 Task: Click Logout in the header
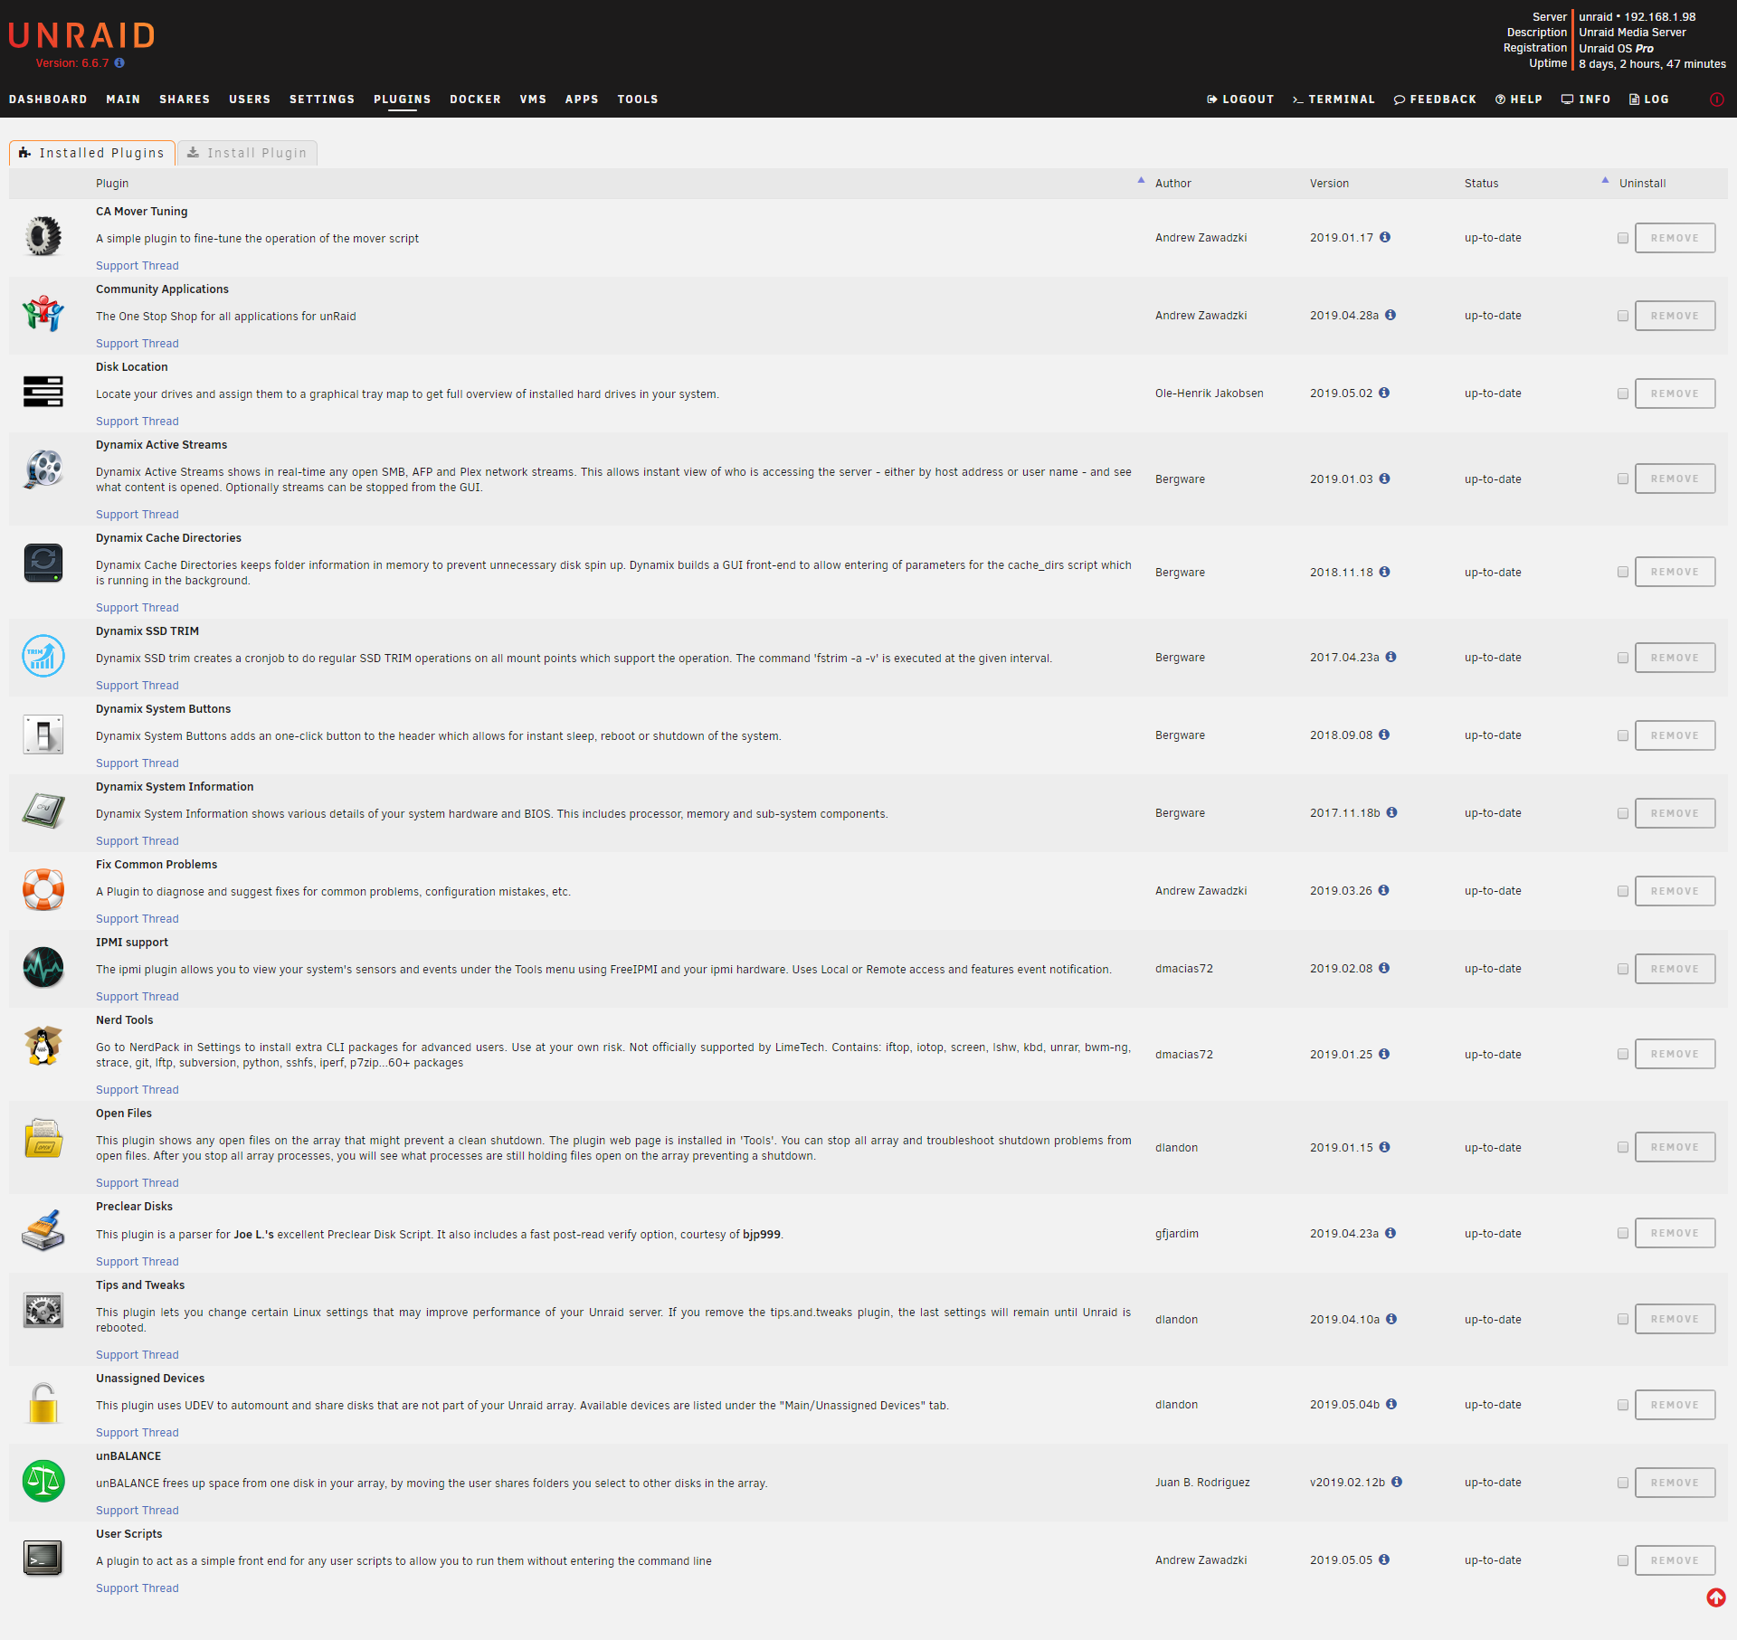click(1240, 100)
